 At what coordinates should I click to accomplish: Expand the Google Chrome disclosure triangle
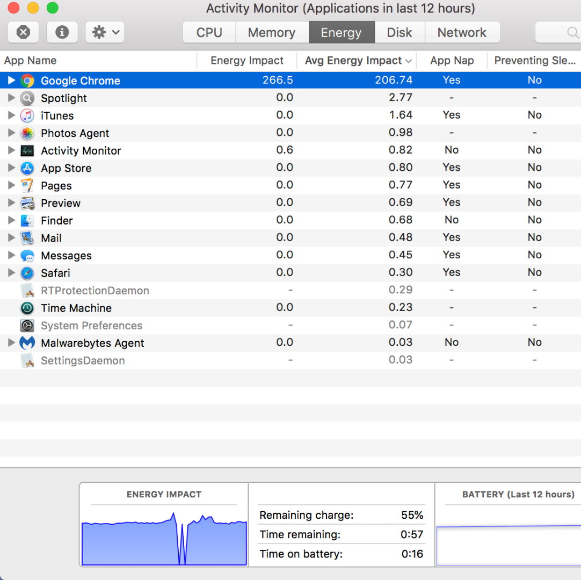(x=11, y=81)
